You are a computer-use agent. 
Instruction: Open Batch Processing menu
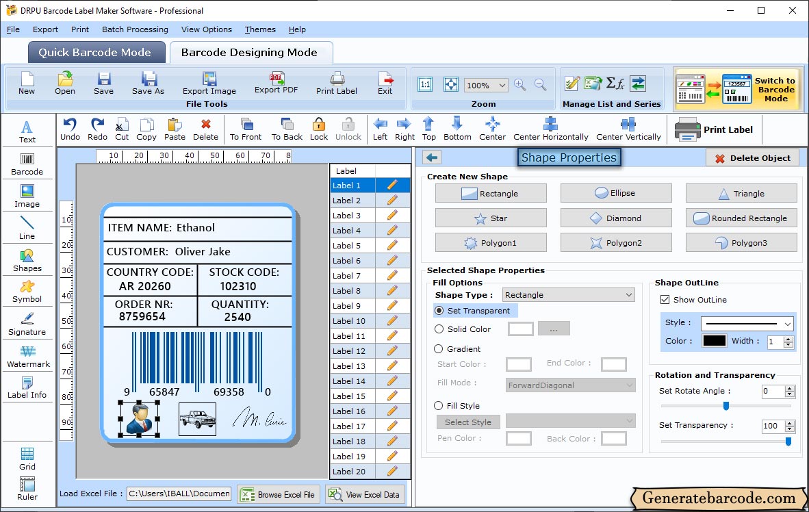tap(136, 29)
